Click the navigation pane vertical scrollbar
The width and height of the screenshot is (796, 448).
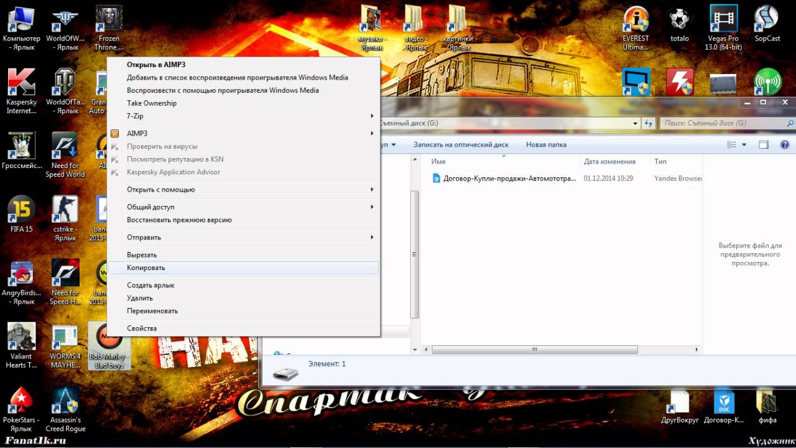click(x=415, y=254)
